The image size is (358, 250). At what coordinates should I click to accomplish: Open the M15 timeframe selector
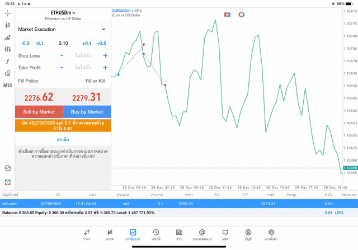pos(7,86)
